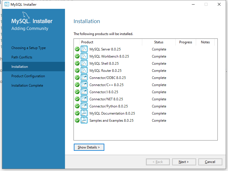Click green checkmark beside Connector/Python
The image size is (228, 171).
tap(77, 106)
